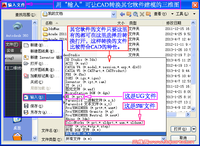Viewport: 200px width, 146px height.
Task: Click the 加载标记集 icon
Action: coord(26,76)
